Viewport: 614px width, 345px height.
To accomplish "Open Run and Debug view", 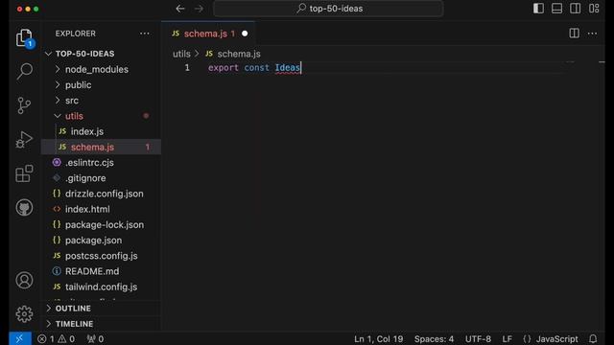I will 24,140.
